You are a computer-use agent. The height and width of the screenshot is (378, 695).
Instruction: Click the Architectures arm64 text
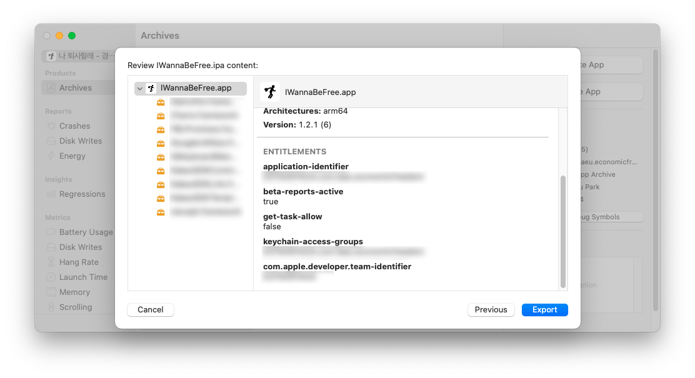pyautogui.click(x=306, y=111)
